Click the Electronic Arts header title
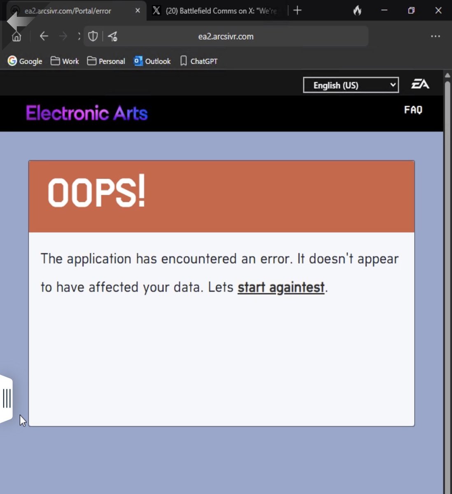This screenshot has width=452, height=494. 87,113
